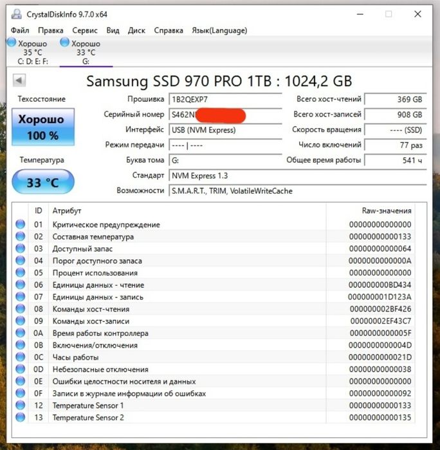This screenshot has width=440, height=450.
Task: Close the CrystalDiskInfo window
Action: (x=417, y=14)
